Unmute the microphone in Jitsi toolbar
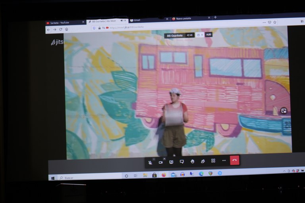This screenshot has height=203, width=305. click(x=151, y=162)
